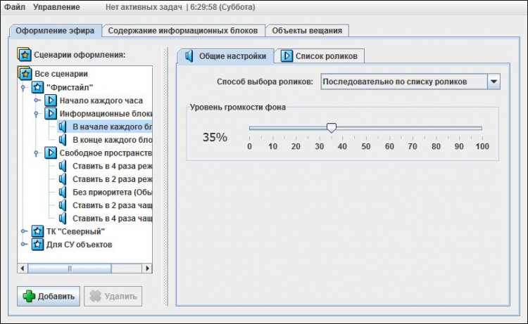Select the Общие настройки tab

pos(225,56)
